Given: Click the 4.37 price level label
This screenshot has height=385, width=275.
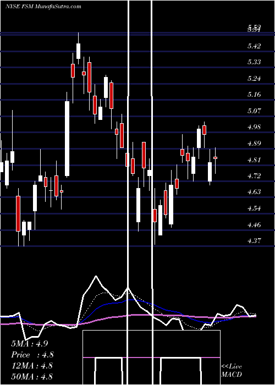Looking at the screenshot, I should 254,241.
